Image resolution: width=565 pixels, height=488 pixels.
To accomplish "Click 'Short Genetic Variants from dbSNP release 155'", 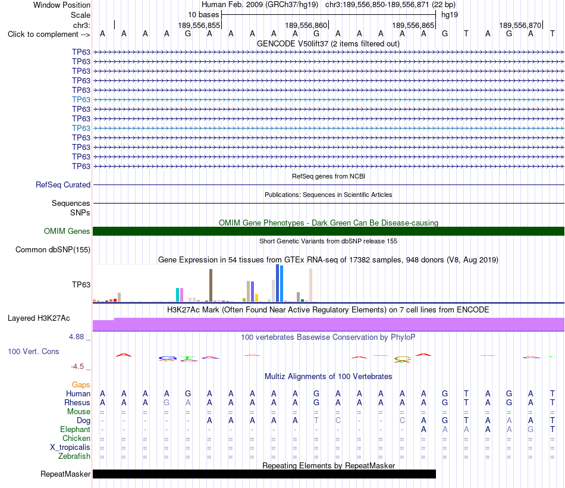I will (x=328, y=241).
